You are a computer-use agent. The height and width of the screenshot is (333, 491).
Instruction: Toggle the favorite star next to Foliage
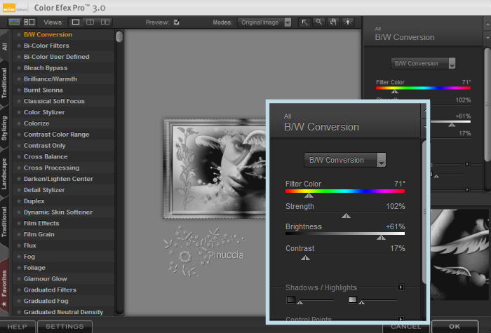pos(19,268)
